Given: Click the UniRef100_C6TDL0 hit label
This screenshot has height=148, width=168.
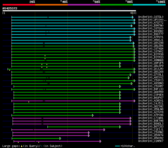Looking at the screenshot, I should point(151,17).
